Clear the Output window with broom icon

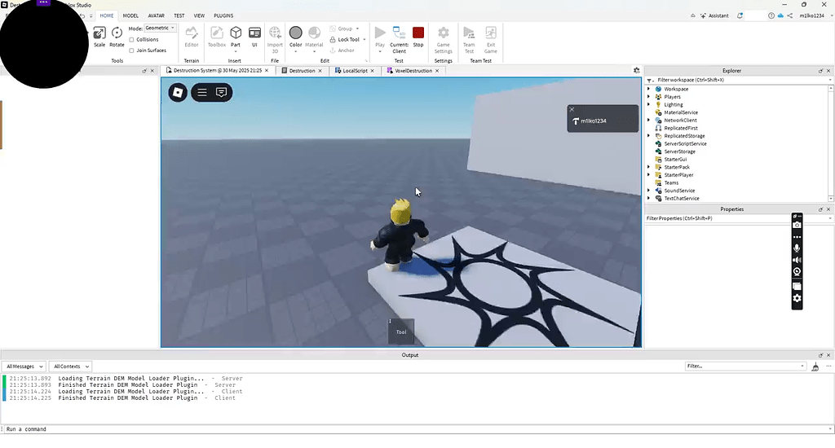coord(815,367)
